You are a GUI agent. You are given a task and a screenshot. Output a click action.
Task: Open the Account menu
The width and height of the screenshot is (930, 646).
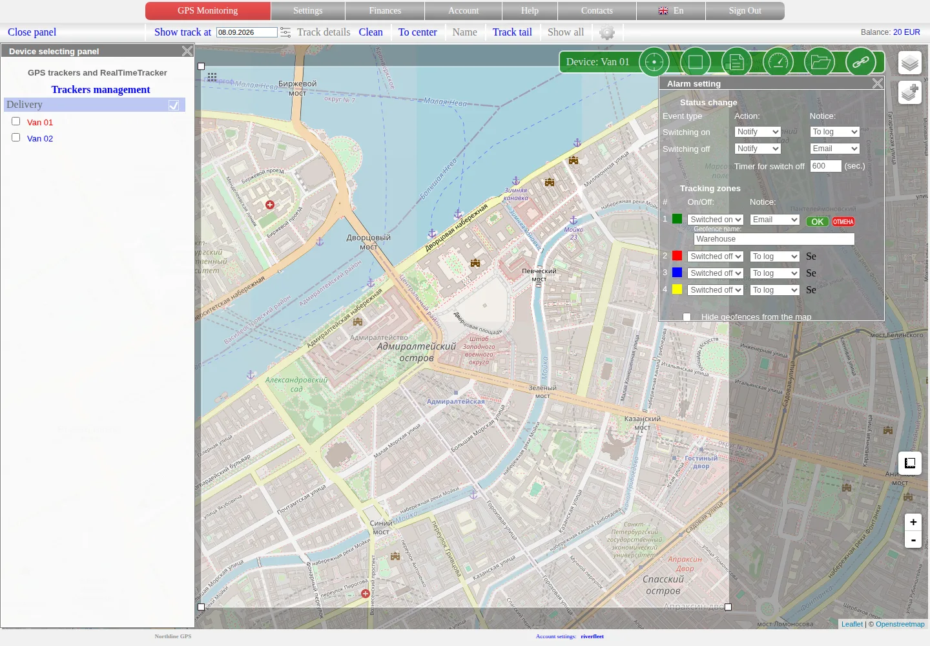point(464,11)
